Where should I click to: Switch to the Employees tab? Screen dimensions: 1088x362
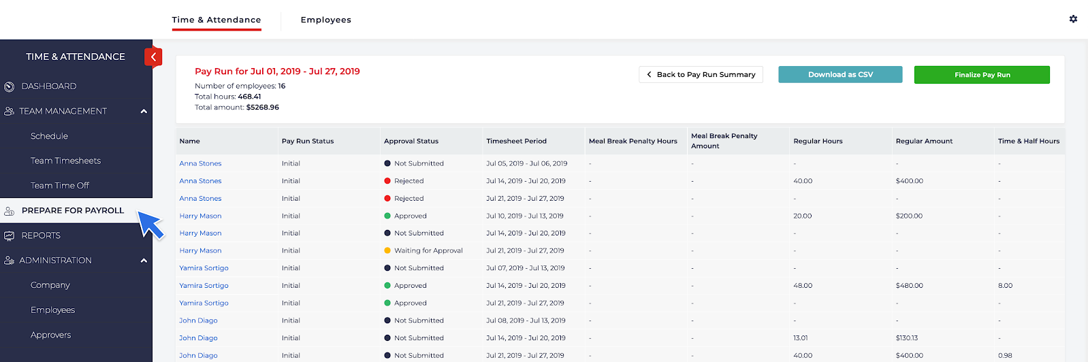(325, 20)
